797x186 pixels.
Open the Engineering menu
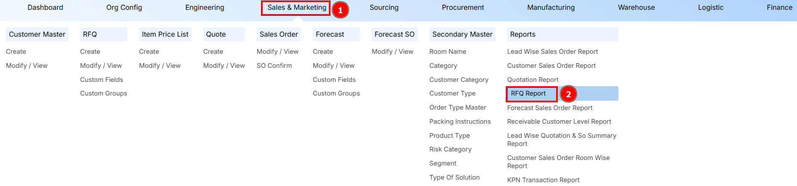[x=205, y=8]
